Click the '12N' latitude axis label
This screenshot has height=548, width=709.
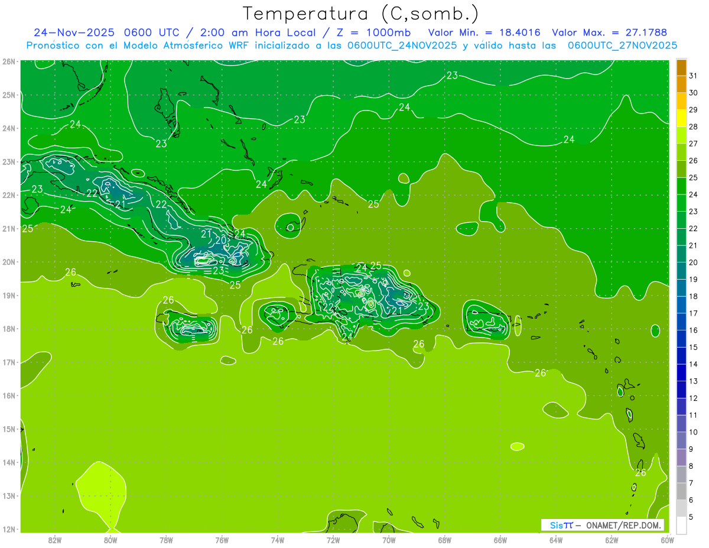coord(9,529)
